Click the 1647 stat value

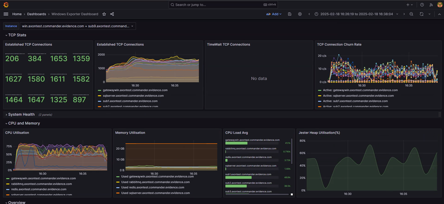[36, 100]
